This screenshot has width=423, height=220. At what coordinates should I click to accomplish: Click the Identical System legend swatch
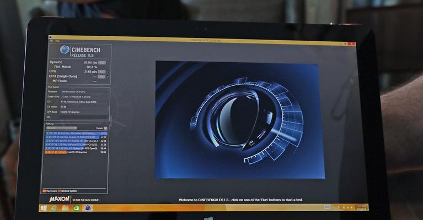59,191
